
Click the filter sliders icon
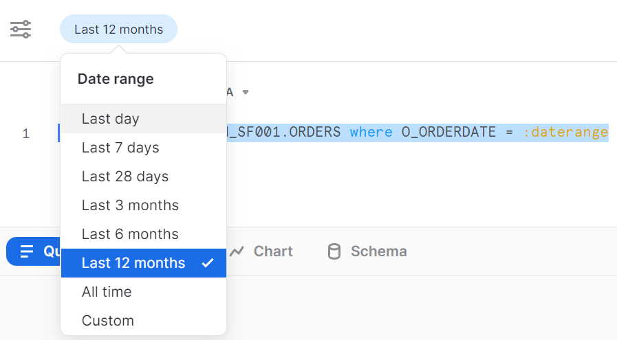pos(20,30)
